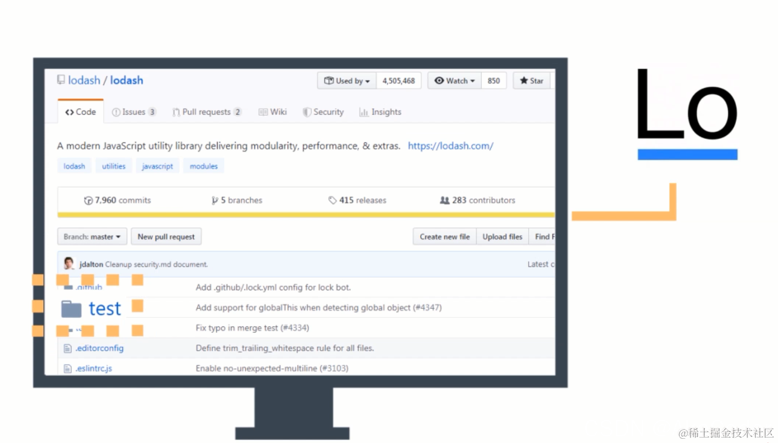
Task: Switch to the Pull requests tab
Action: coord(207,112)
